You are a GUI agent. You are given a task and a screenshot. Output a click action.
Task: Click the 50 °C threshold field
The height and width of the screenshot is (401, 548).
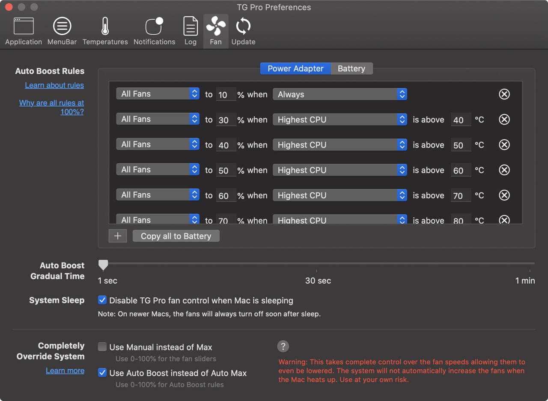point(461,145)
